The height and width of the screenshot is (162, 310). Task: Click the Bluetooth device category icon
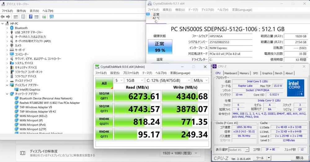[12, 28]
